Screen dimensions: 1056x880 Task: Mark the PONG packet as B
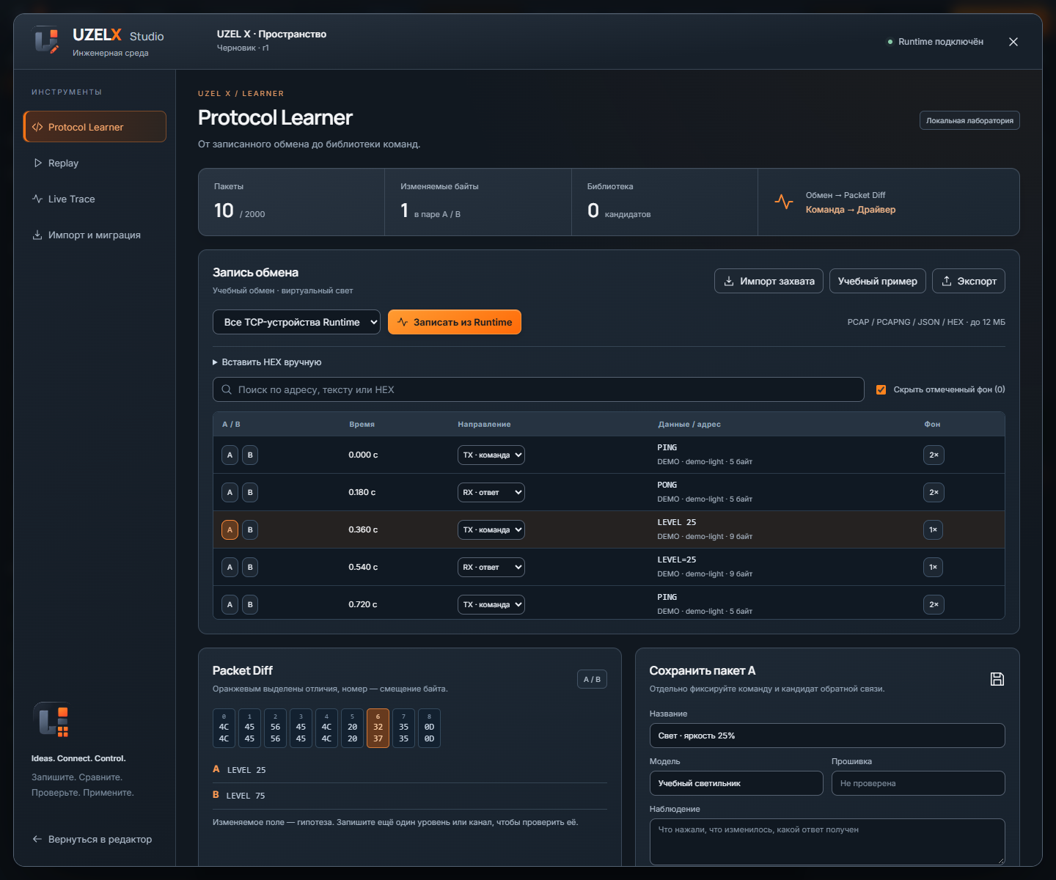coord(250,492)
